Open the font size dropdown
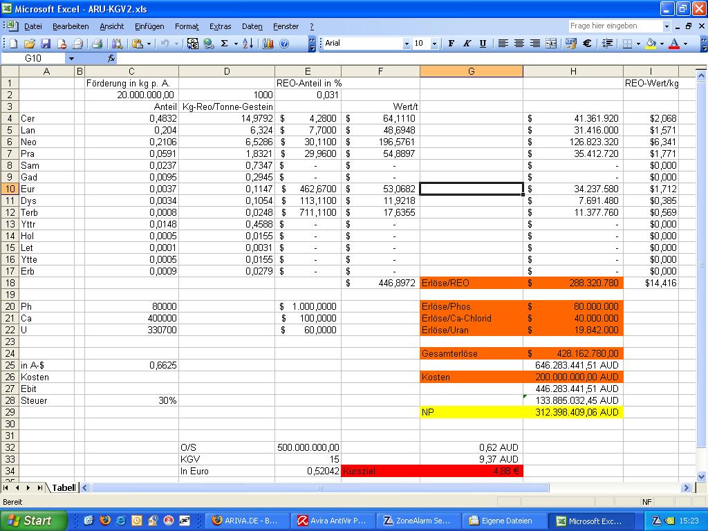The width and height of the screenshot is (708, 531). 434,44
